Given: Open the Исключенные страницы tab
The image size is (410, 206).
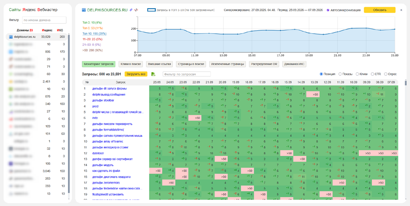Looking at the screenshot, I should point(228,64).
